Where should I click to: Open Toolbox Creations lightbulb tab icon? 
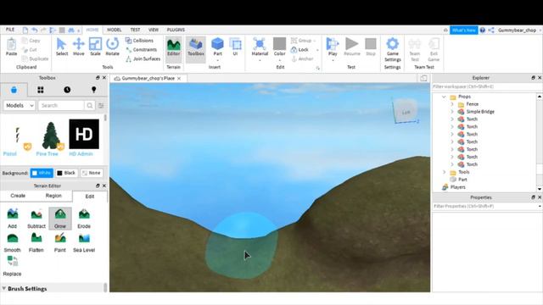(x=93, y=90)
